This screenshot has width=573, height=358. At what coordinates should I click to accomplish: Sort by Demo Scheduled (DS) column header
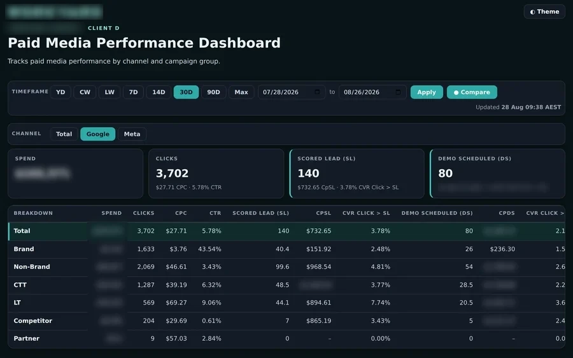click(437, 213)
